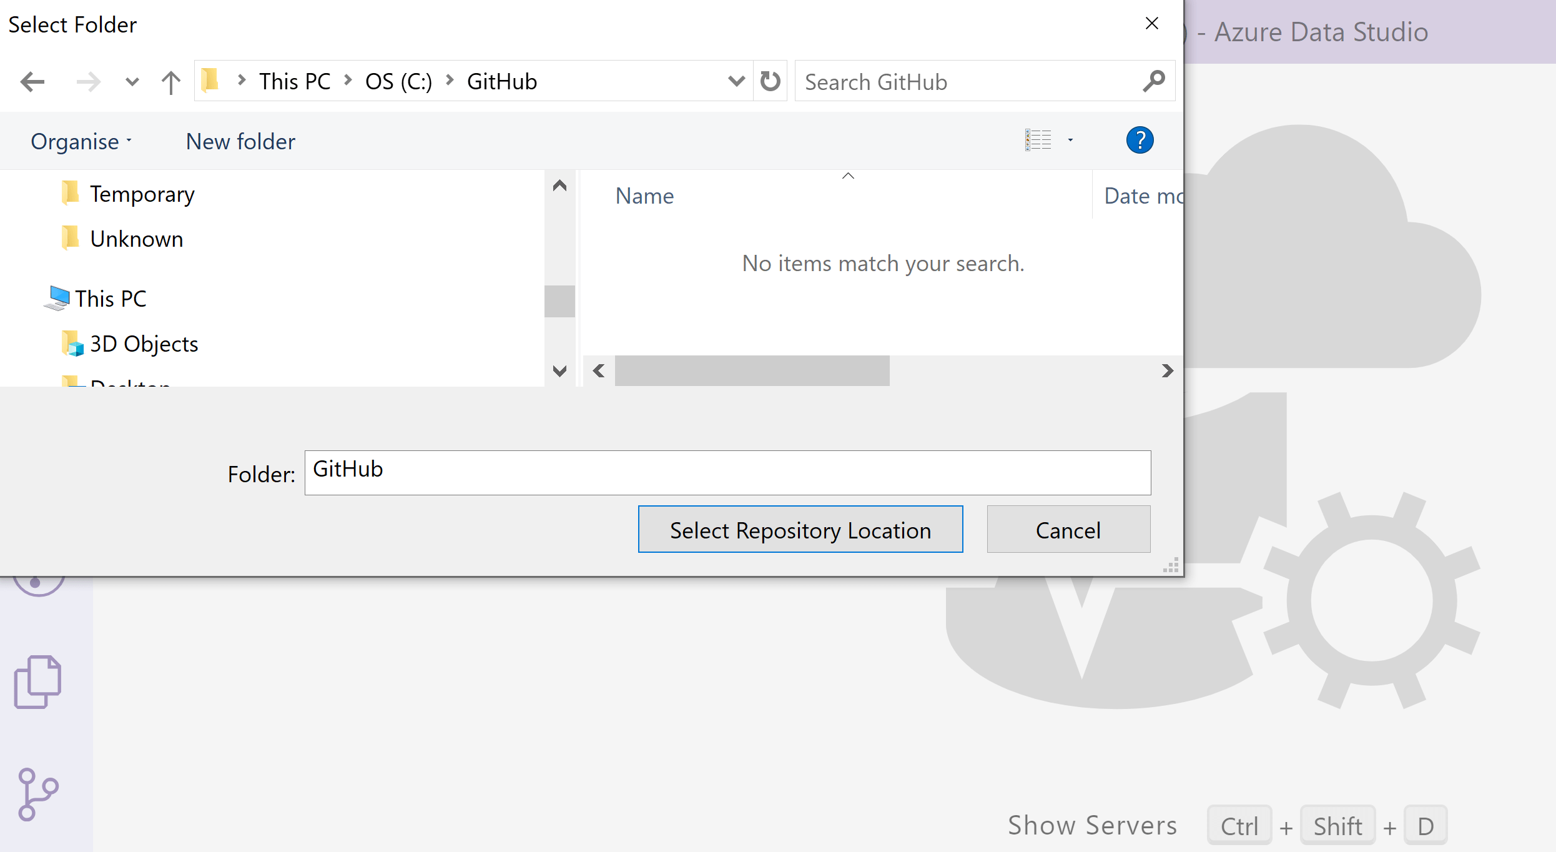The image size is (1556, 852).
Task: Open the help question mark icon
Action: click(x=1140, y=141)
